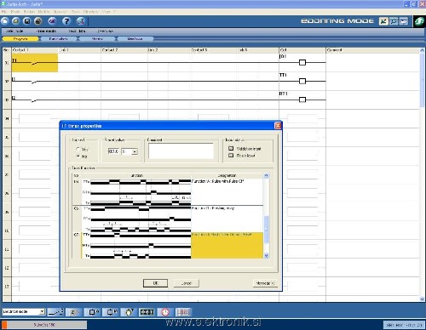This screenshot has width=426, height=330.
Task: Click the third mode icon after Edition Mode
Action: [404, 21]
